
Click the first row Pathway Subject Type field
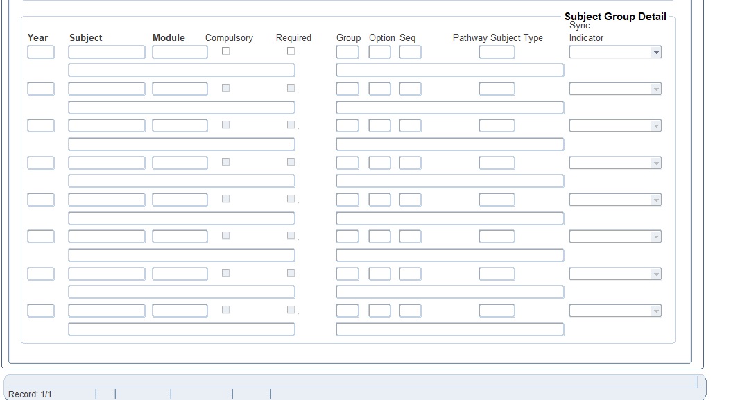pyautogui.click(x=497, y=52)
